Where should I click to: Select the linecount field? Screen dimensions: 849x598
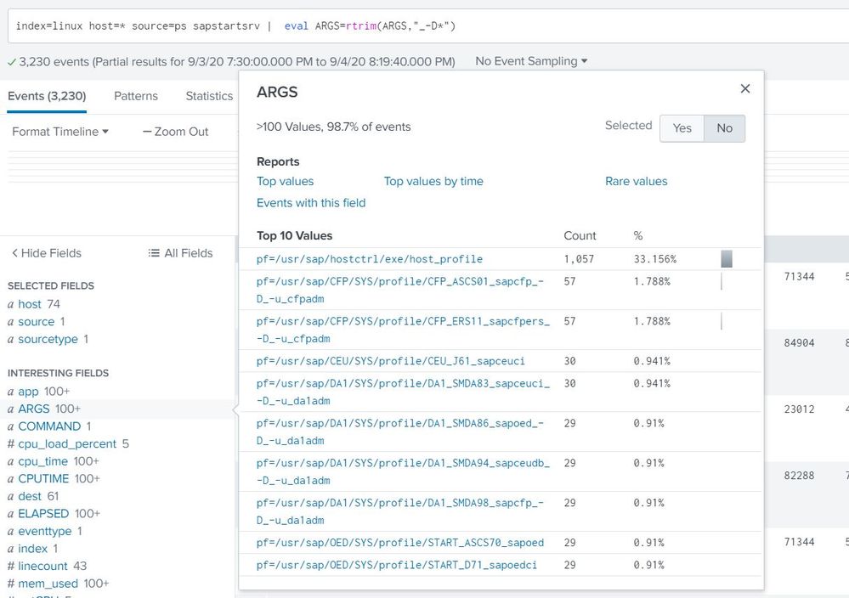42,566
